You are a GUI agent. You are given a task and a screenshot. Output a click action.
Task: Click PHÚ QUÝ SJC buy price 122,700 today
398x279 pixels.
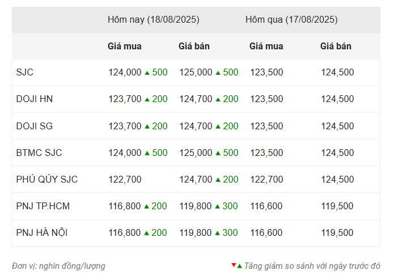tap(125, 180)
